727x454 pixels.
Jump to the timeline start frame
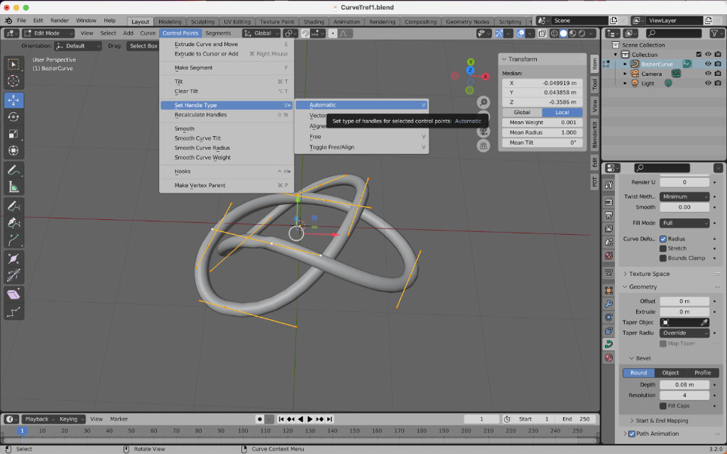282,419
